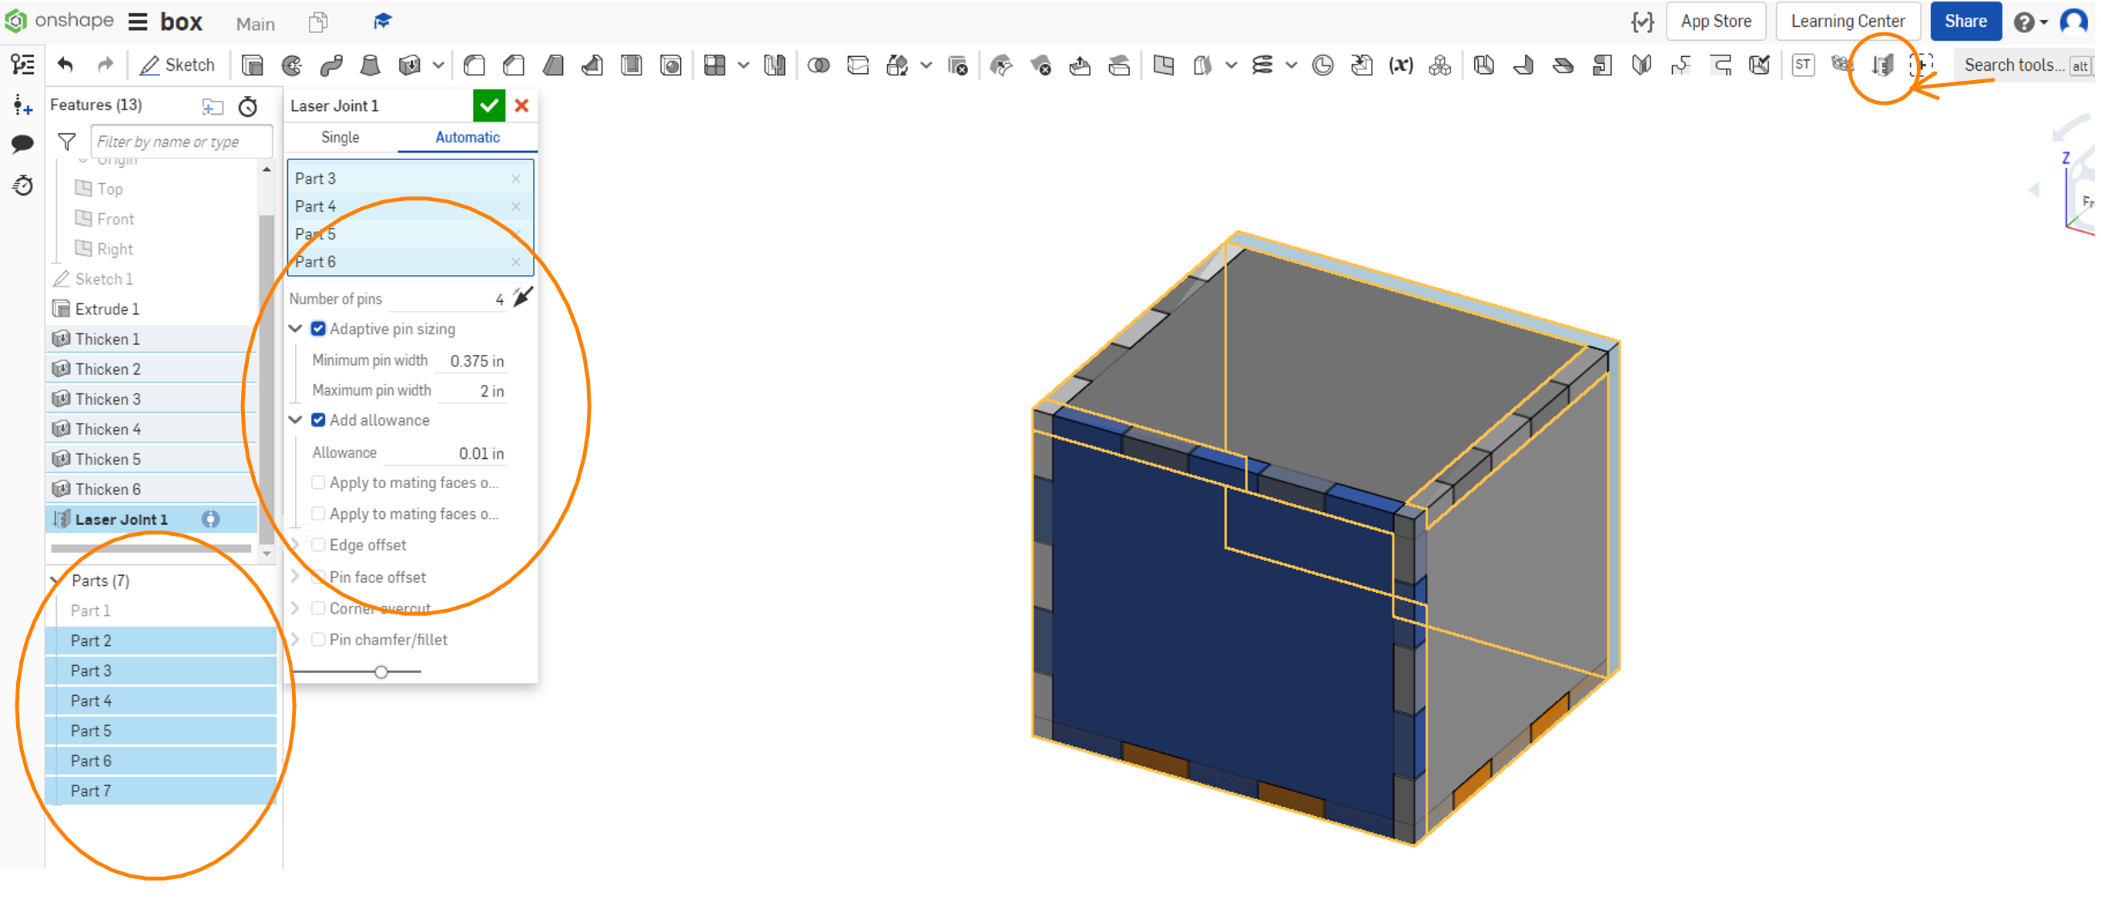Image resolution: width=2101 pixels, height=900 pixels.
Task: Open the feature list panel icon
Action: (22, 65)
